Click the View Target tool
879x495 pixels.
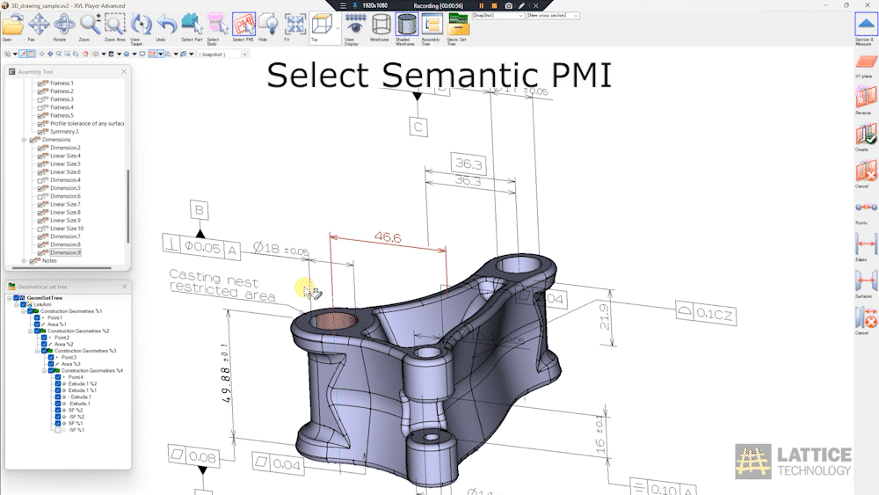tap(140, 25)
